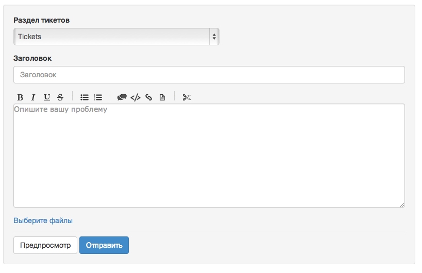Insert a numbered list
The width and height of the screenshot is (422, 273).
(98, 97)
